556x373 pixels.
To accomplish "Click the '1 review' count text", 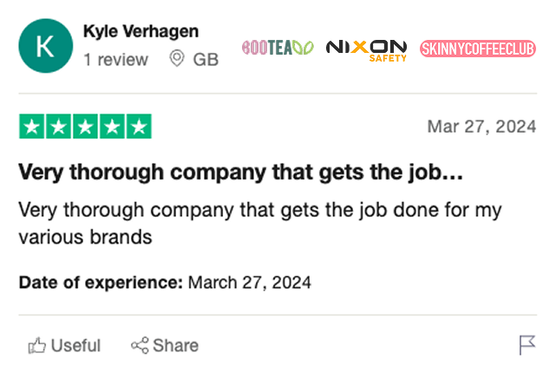I will [x=115, y=60].
